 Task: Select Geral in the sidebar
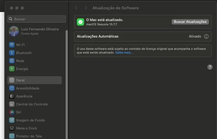pos(35,80)
